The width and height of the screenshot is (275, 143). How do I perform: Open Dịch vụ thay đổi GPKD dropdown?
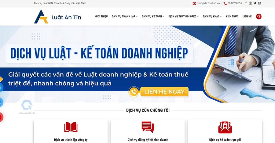coord(183,16)
